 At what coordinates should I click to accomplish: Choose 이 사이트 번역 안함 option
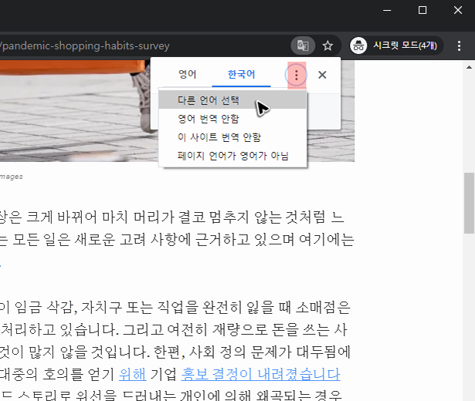(232, 137)
